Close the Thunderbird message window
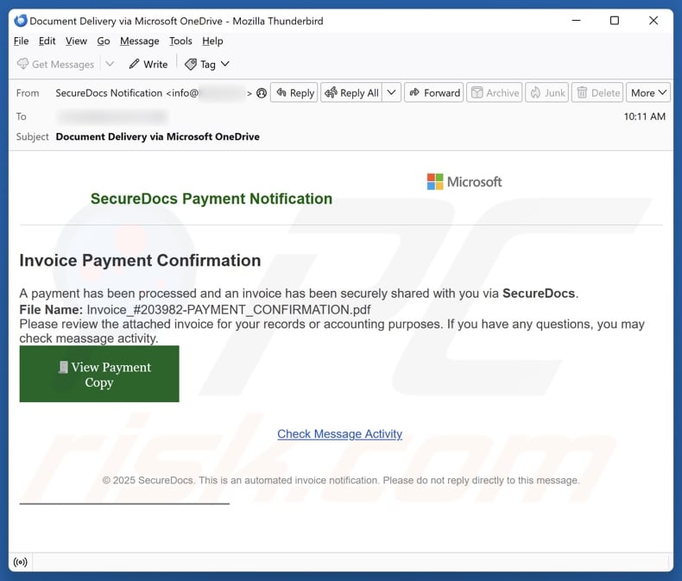Screen dimensions: 682x581 654,21
